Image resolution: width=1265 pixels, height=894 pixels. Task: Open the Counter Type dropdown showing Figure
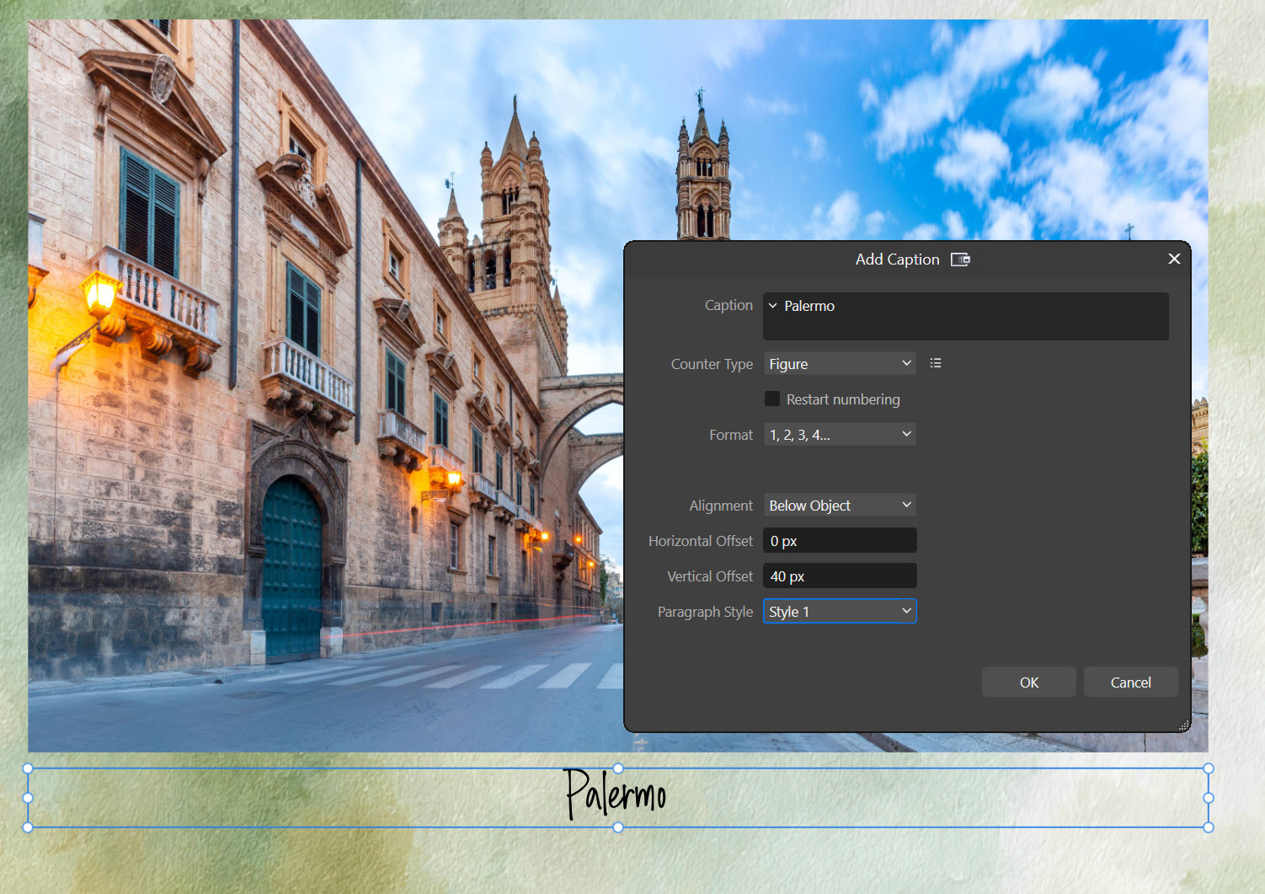click(x=839, y=364)
